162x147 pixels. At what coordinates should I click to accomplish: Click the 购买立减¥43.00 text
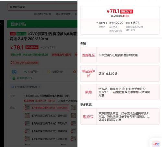[x=120, y=16]
